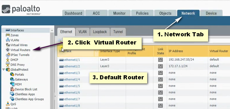Click link state icon for ethernet1/5
This screenshot has width=230, height=109.
pyautogui.click(x=160, y=86)
